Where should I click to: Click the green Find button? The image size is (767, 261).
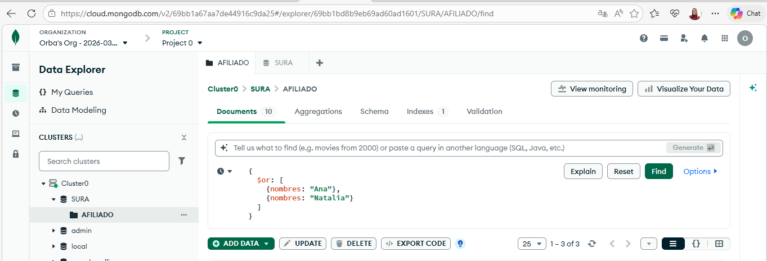pos(658,171)
